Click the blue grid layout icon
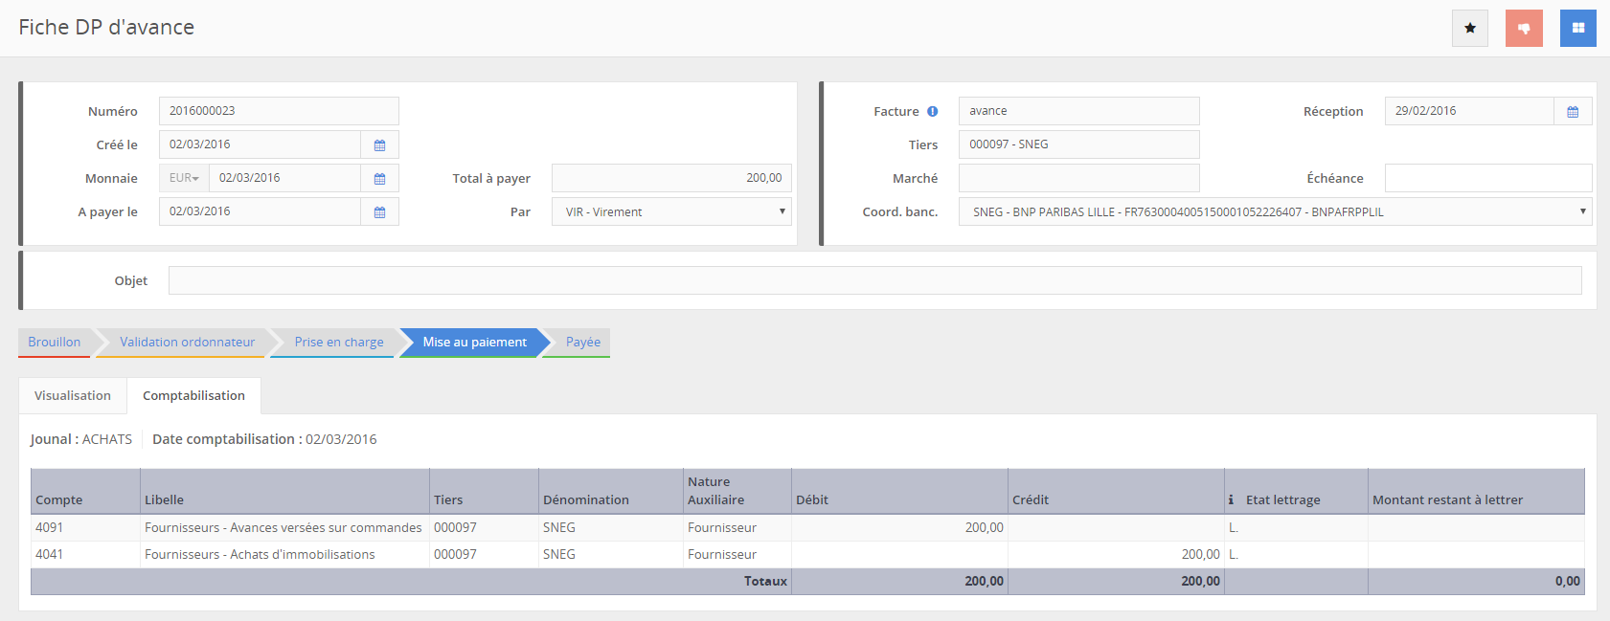 coord(1577,28)
